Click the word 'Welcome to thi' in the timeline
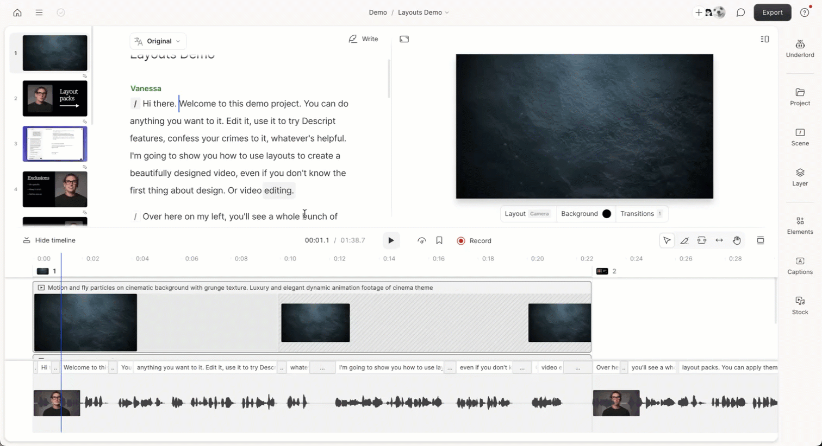This screenshot has width=822, height=446. 85,367
